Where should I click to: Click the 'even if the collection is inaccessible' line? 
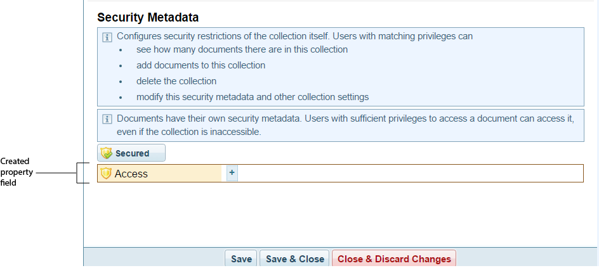coord(189,132)
